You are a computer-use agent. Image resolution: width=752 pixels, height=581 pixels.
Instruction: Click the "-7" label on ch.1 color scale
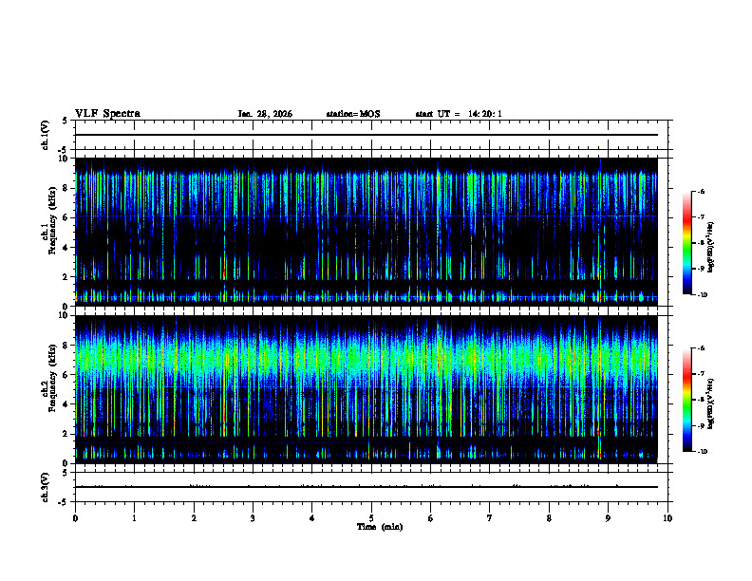point(701,217)
